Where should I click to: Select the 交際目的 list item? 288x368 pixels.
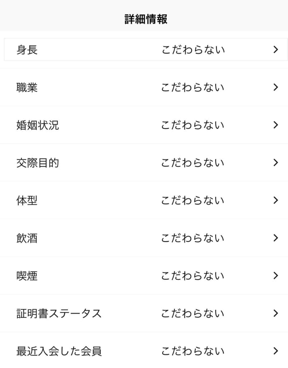[x=144, y=162]
